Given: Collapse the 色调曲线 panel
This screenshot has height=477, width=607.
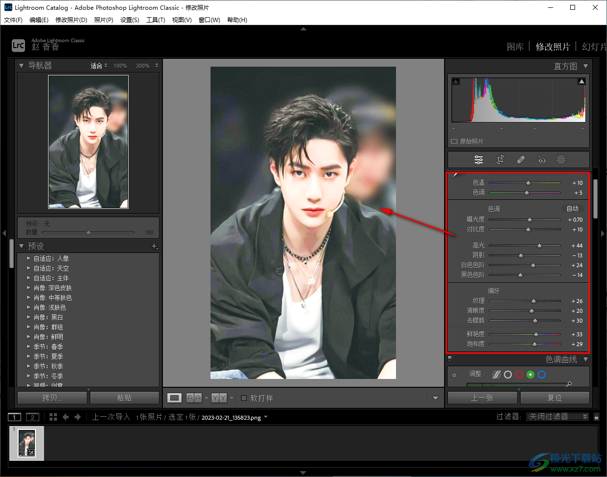Looking at the screenshot, I should 585,359.
